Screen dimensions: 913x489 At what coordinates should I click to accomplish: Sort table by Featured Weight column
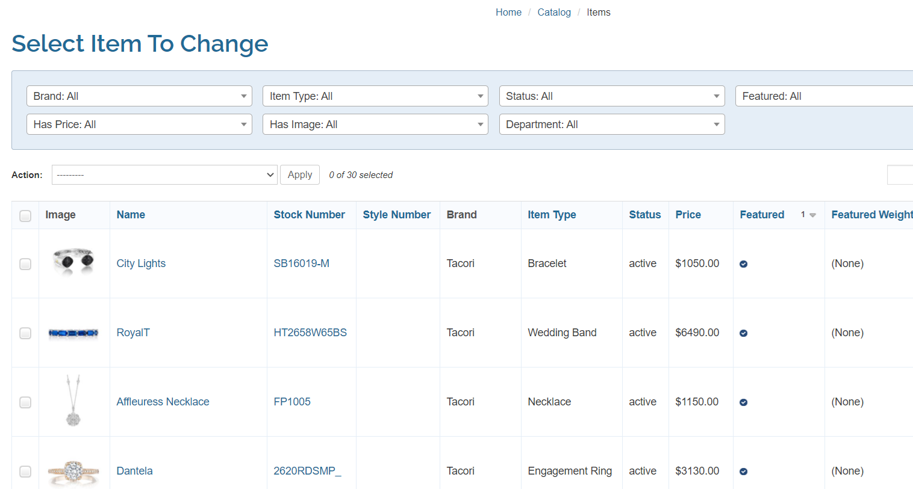click(872, 215)
